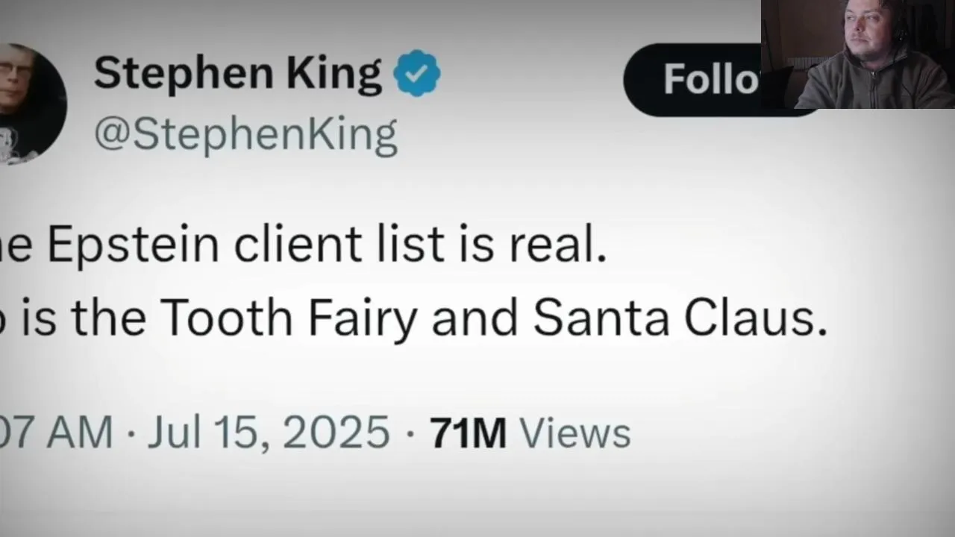Click the blue verified checkmark badge
The width and height of the screenshot is (955, 537).
[417, 73]
